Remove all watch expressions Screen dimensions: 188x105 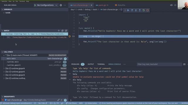pyautogui.click(x=66, y=31)
